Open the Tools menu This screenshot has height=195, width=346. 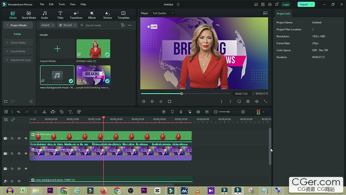coord(62,4)
